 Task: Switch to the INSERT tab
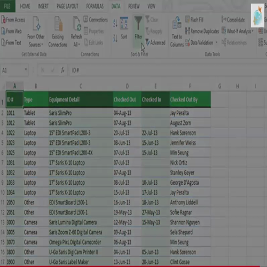[43, 6]
